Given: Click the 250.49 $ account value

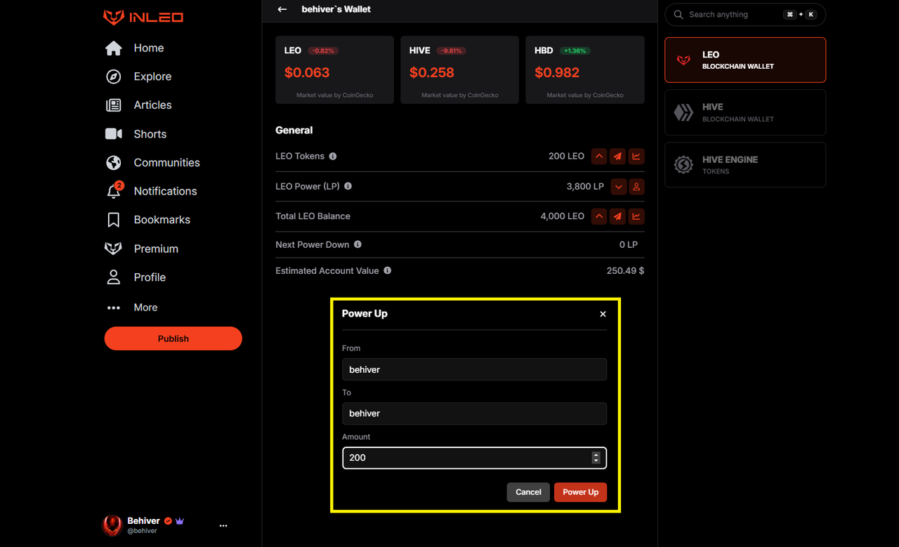Looking at the screenshot, I should [x=626, y=270].
